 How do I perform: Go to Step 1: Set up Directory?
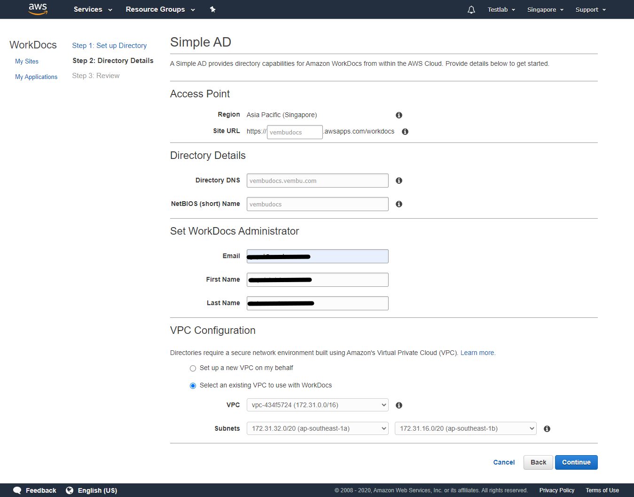click(x=110, y=46)
